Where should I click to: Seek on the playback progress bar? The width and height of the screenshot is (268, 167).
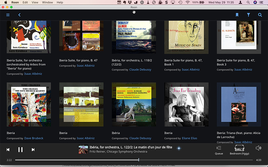134,160
